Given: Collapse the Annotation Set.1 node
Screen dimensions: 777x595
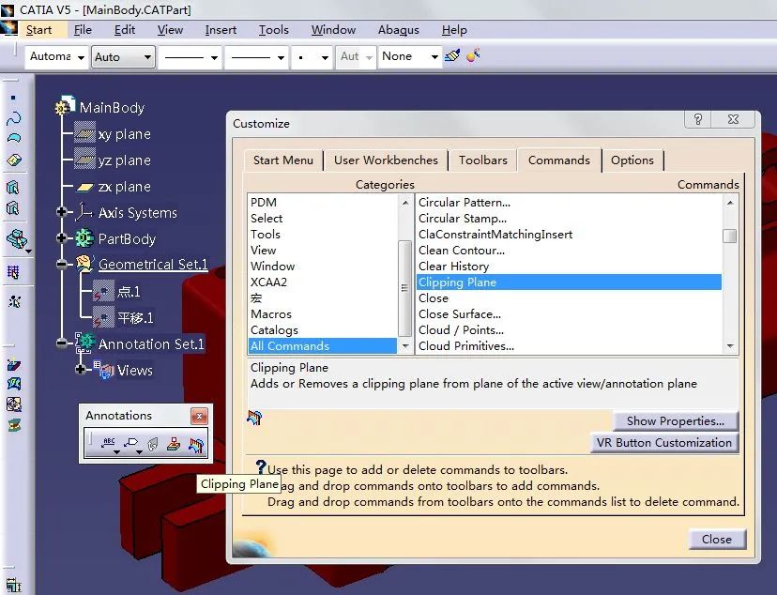Looking at the screenshot, I should (x=61, y=343).
